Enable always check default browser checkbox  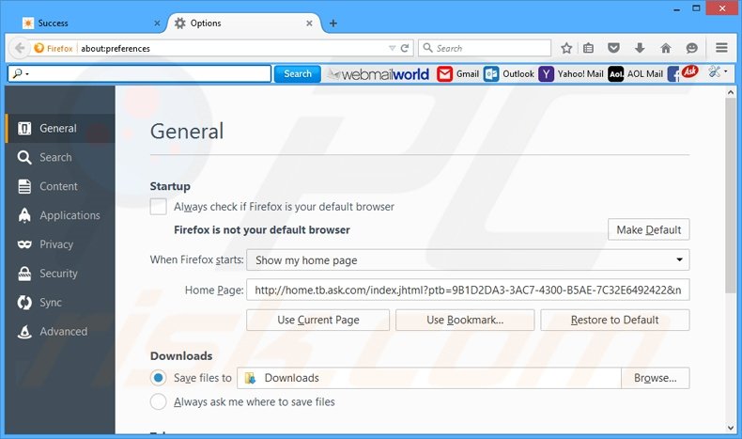[x=158, y=207]
